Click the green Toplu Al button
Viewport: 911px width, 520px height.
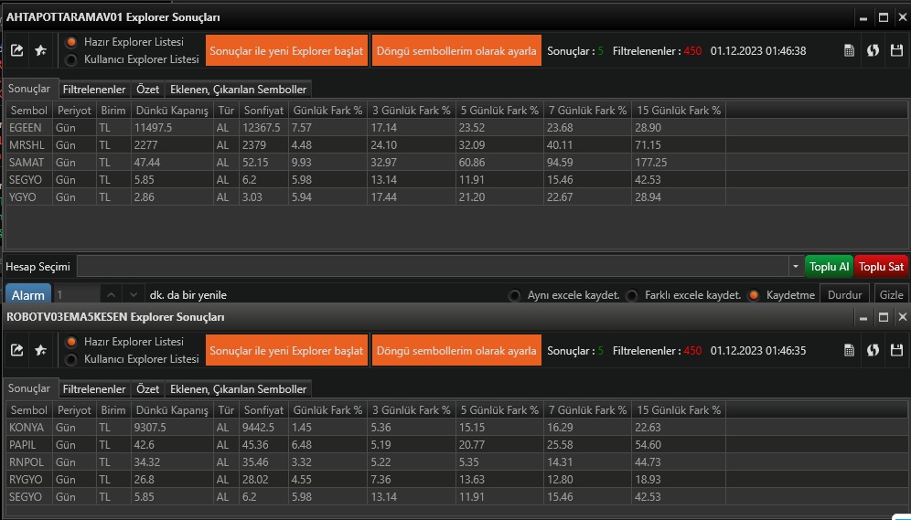pos(829,267)
